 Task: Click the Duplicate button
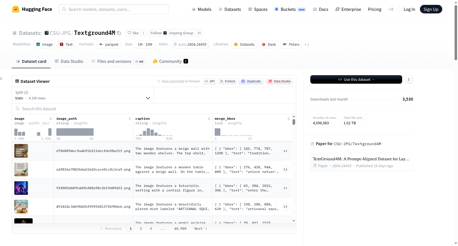pos(251,81)
